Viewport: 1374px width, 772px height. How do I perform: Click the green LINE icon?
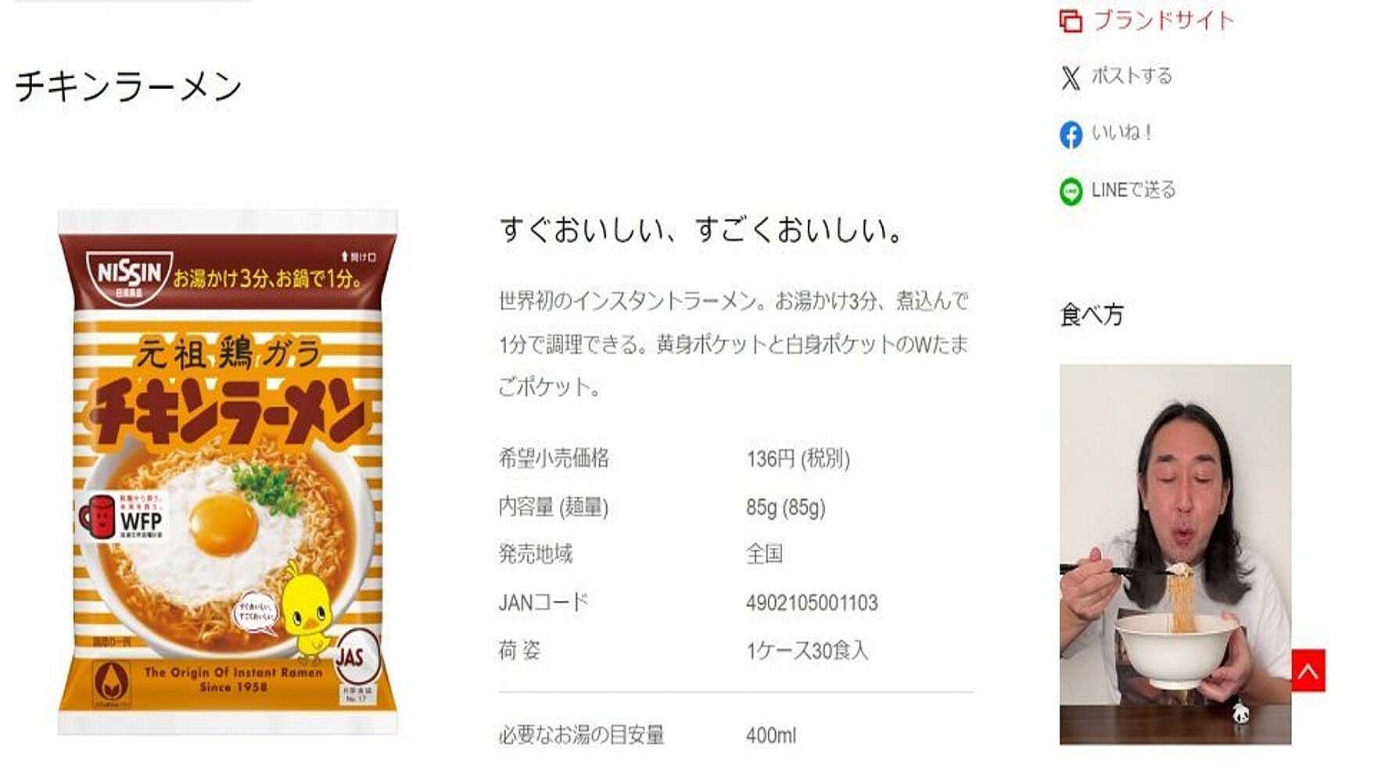coord(1071,191)
